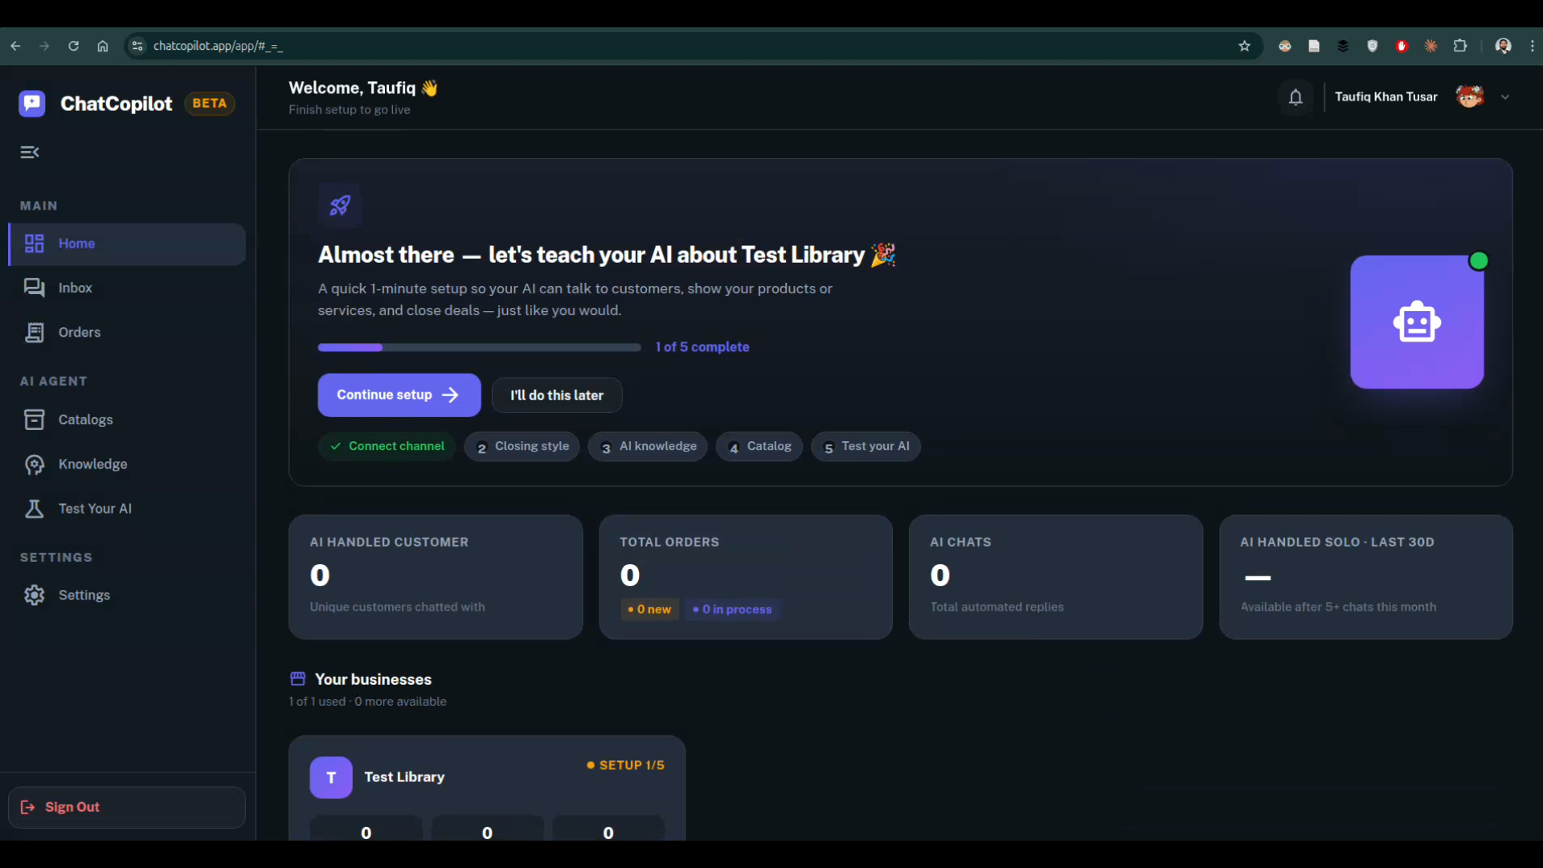Open the AI Chats card
Viewport: 1543px width, 868px height.
tap(1056, 577)
